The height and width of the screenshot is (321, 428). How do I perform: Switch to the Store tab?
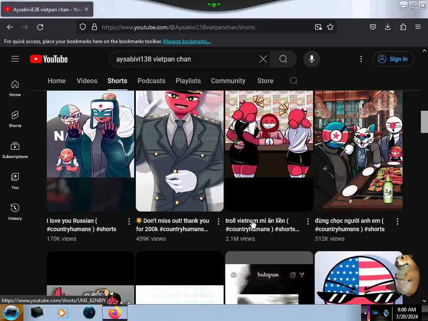coord(265,81)
